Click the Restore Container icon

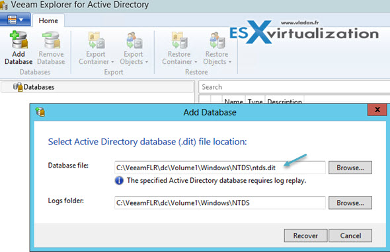180,40
